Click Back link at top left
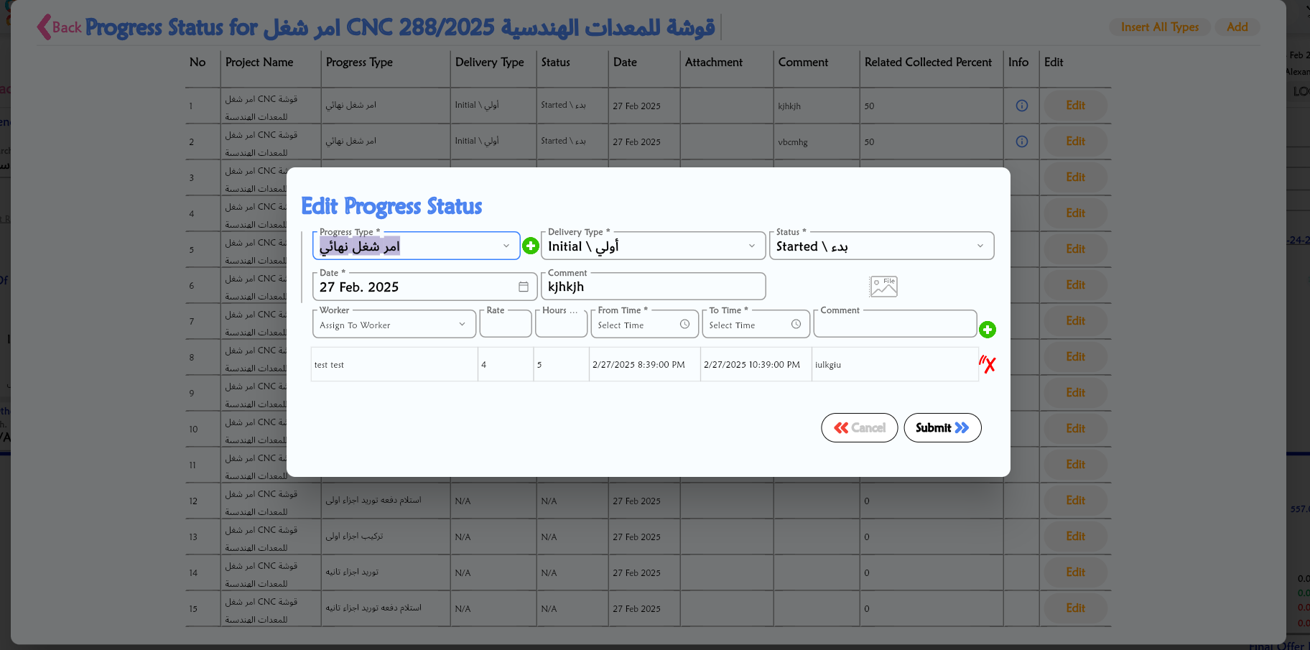This screenshot has width=1310, height=650. (60, 27)
